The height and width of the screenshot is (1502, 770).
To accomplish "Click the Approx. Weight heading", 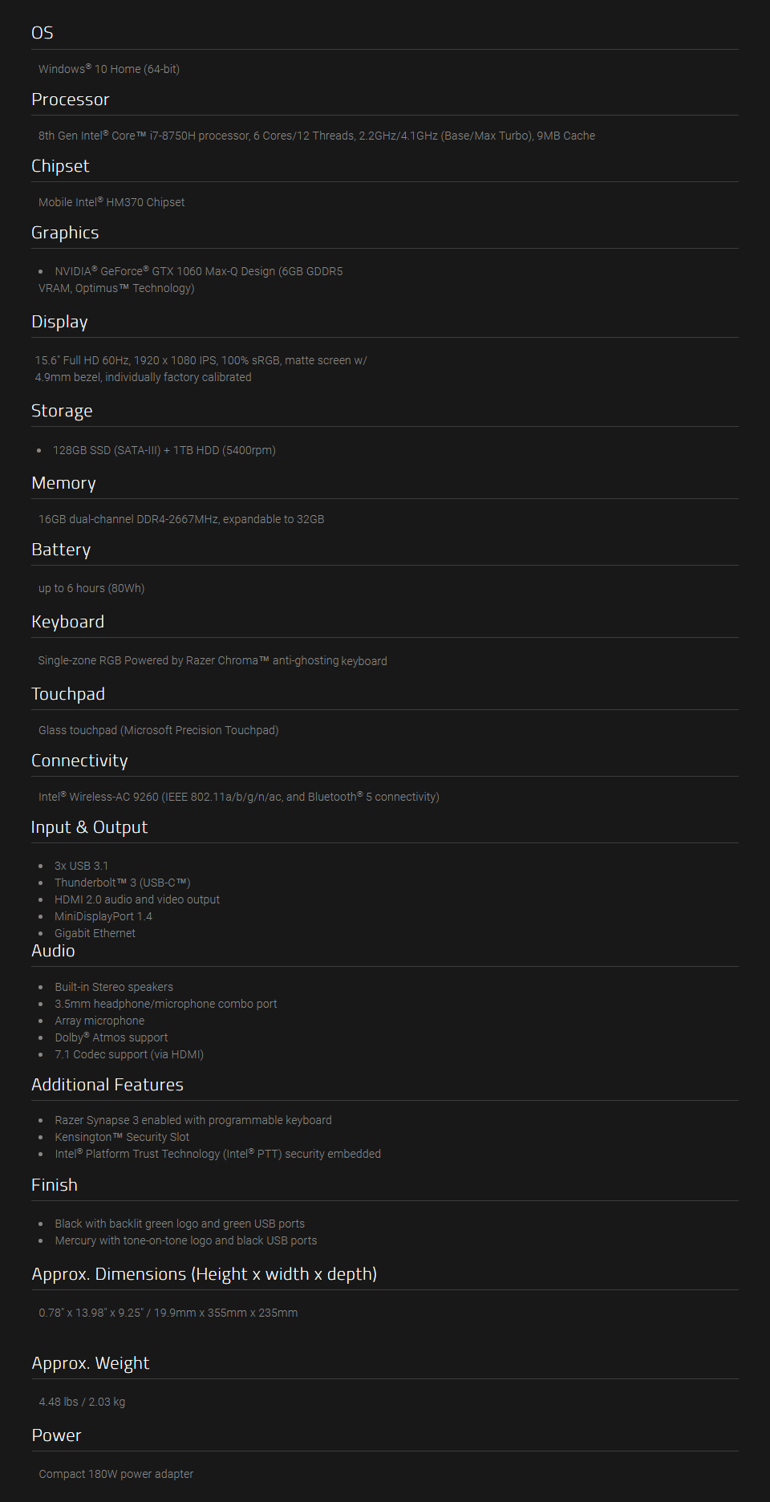I will (91, 1363).
